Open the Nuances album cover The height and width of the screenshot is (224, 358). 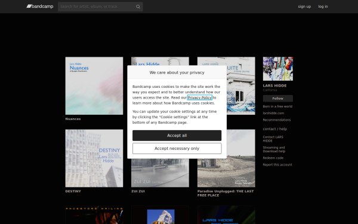point(94,85)
